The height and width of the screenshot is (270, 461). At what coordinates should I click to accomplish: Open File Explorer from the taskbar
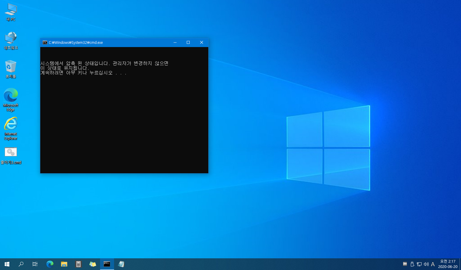click(64, 264)
